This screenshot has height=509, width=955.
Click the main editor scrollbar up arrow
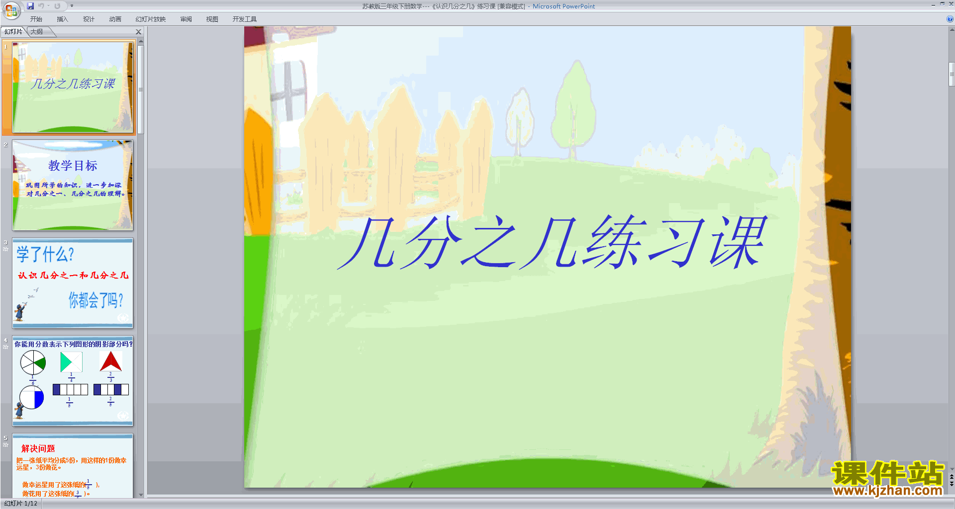tap(952, 30)
